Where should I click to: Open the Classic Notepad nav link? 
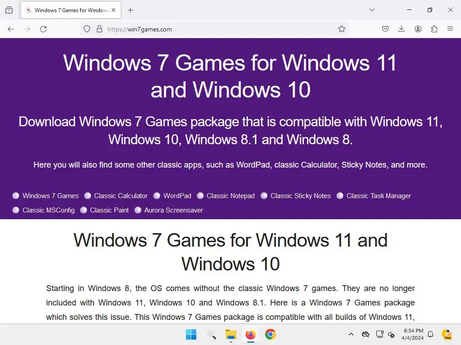pos(230,196)
